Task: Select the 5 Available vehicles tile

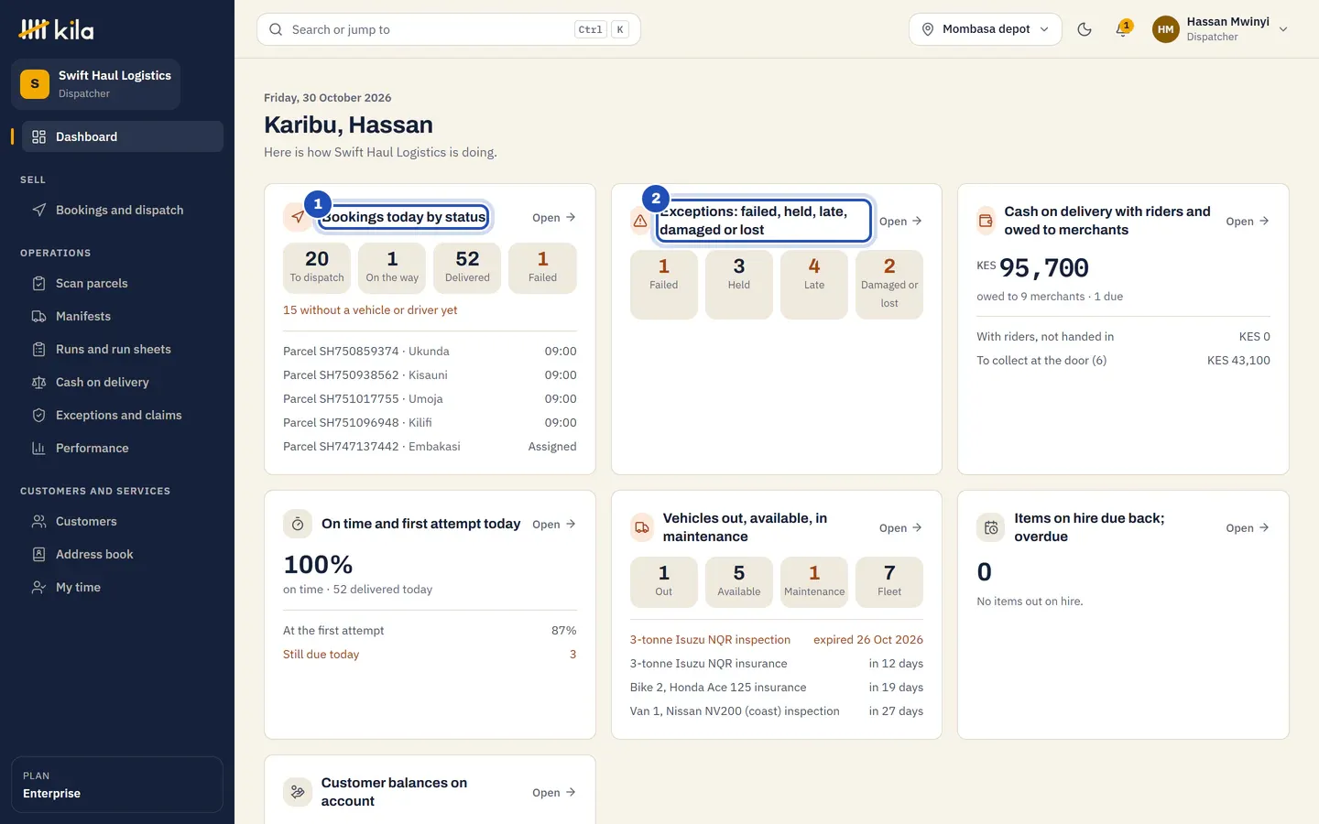Action: pos(739,581)
